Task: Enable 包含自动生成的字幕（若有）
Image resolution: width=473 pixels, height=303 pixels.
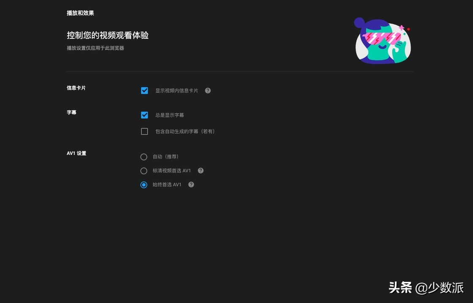Action: 144,131
